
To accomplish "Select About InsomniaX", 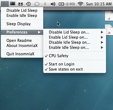I will tap(22, 46).
